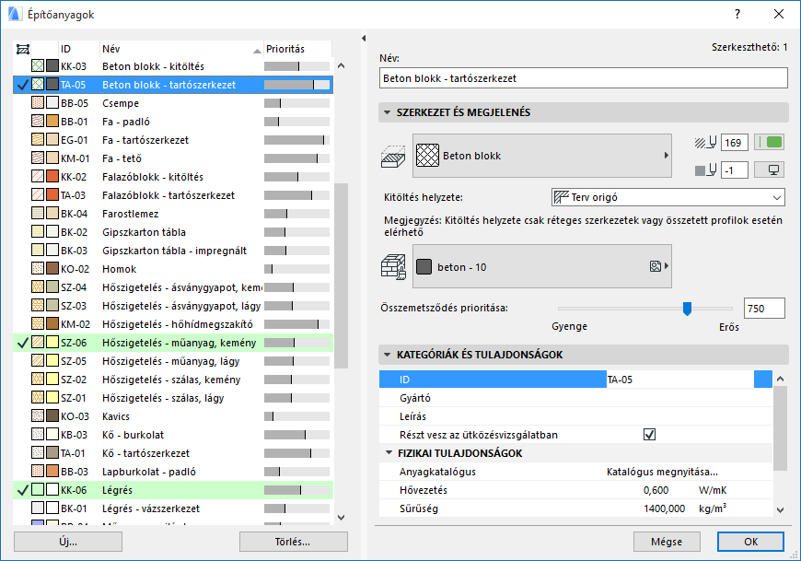Click the Sűrűség value 1400,000
The image size is (801, 561).
point(664,508)
